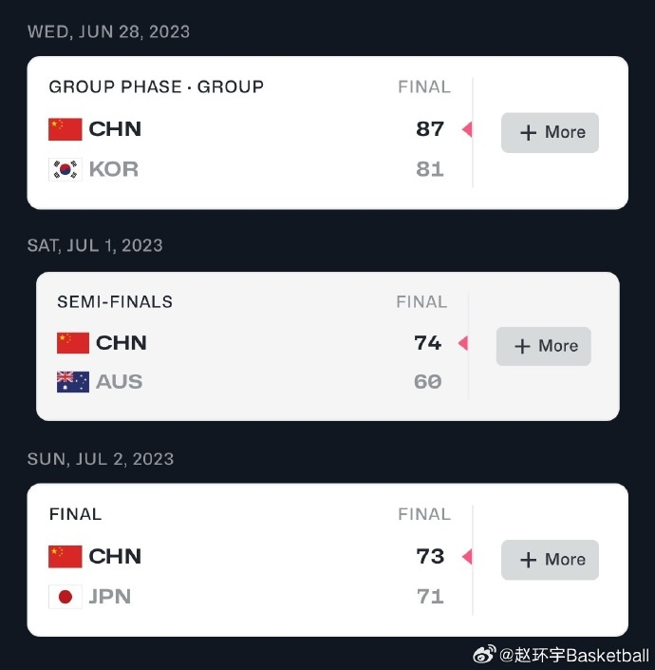The height and width of the screenshot is (670, 655).
Task: Select CHN team name in the final
Action: [x=115, y=557]
